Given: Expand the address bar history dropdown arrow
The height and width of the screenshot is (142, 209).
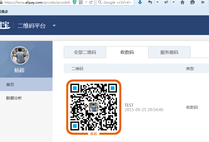Looking at the screenshot, I should tap(86, 2).
